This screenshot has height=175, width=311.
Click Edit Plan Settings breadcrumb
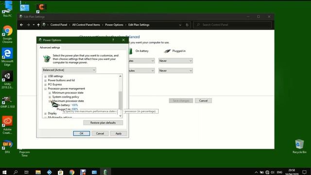click(138, 25)
